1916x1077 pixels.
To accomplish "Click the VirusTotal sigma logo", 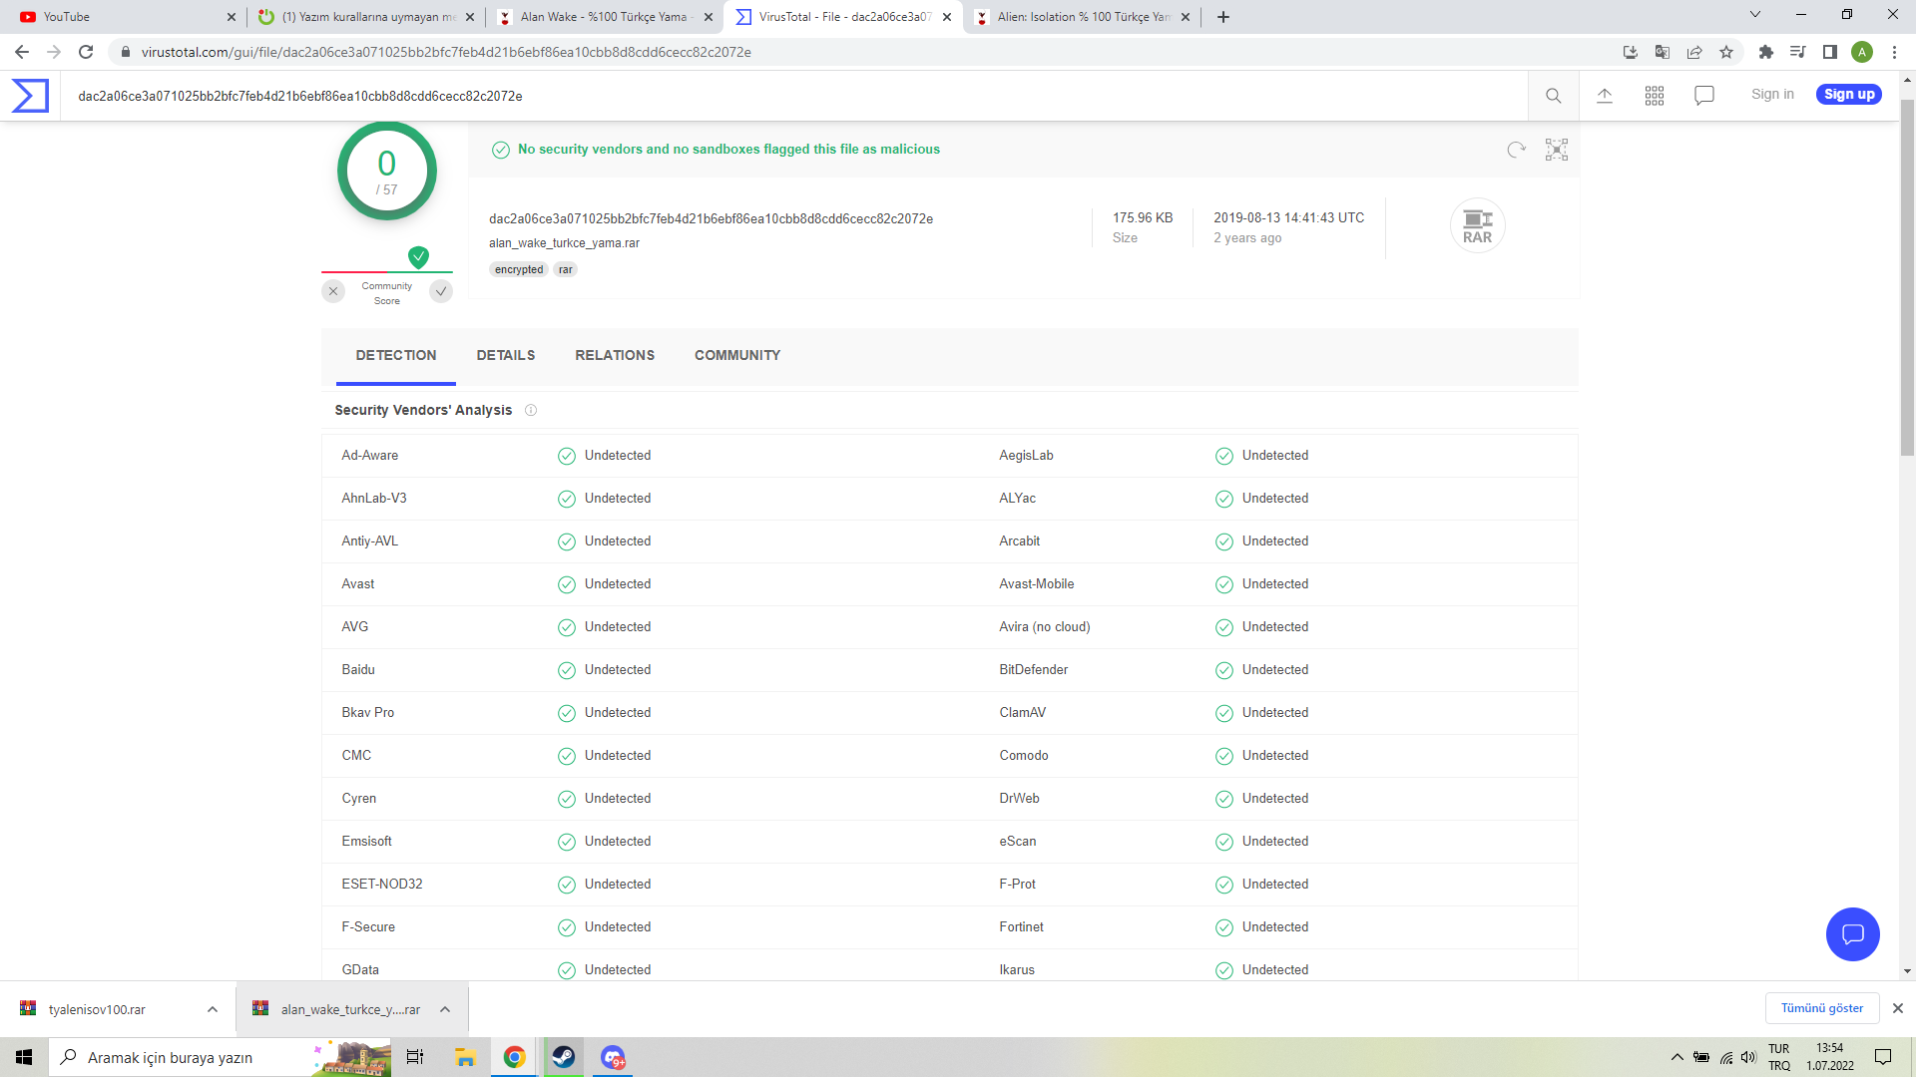I will click(x=30, y=96).
